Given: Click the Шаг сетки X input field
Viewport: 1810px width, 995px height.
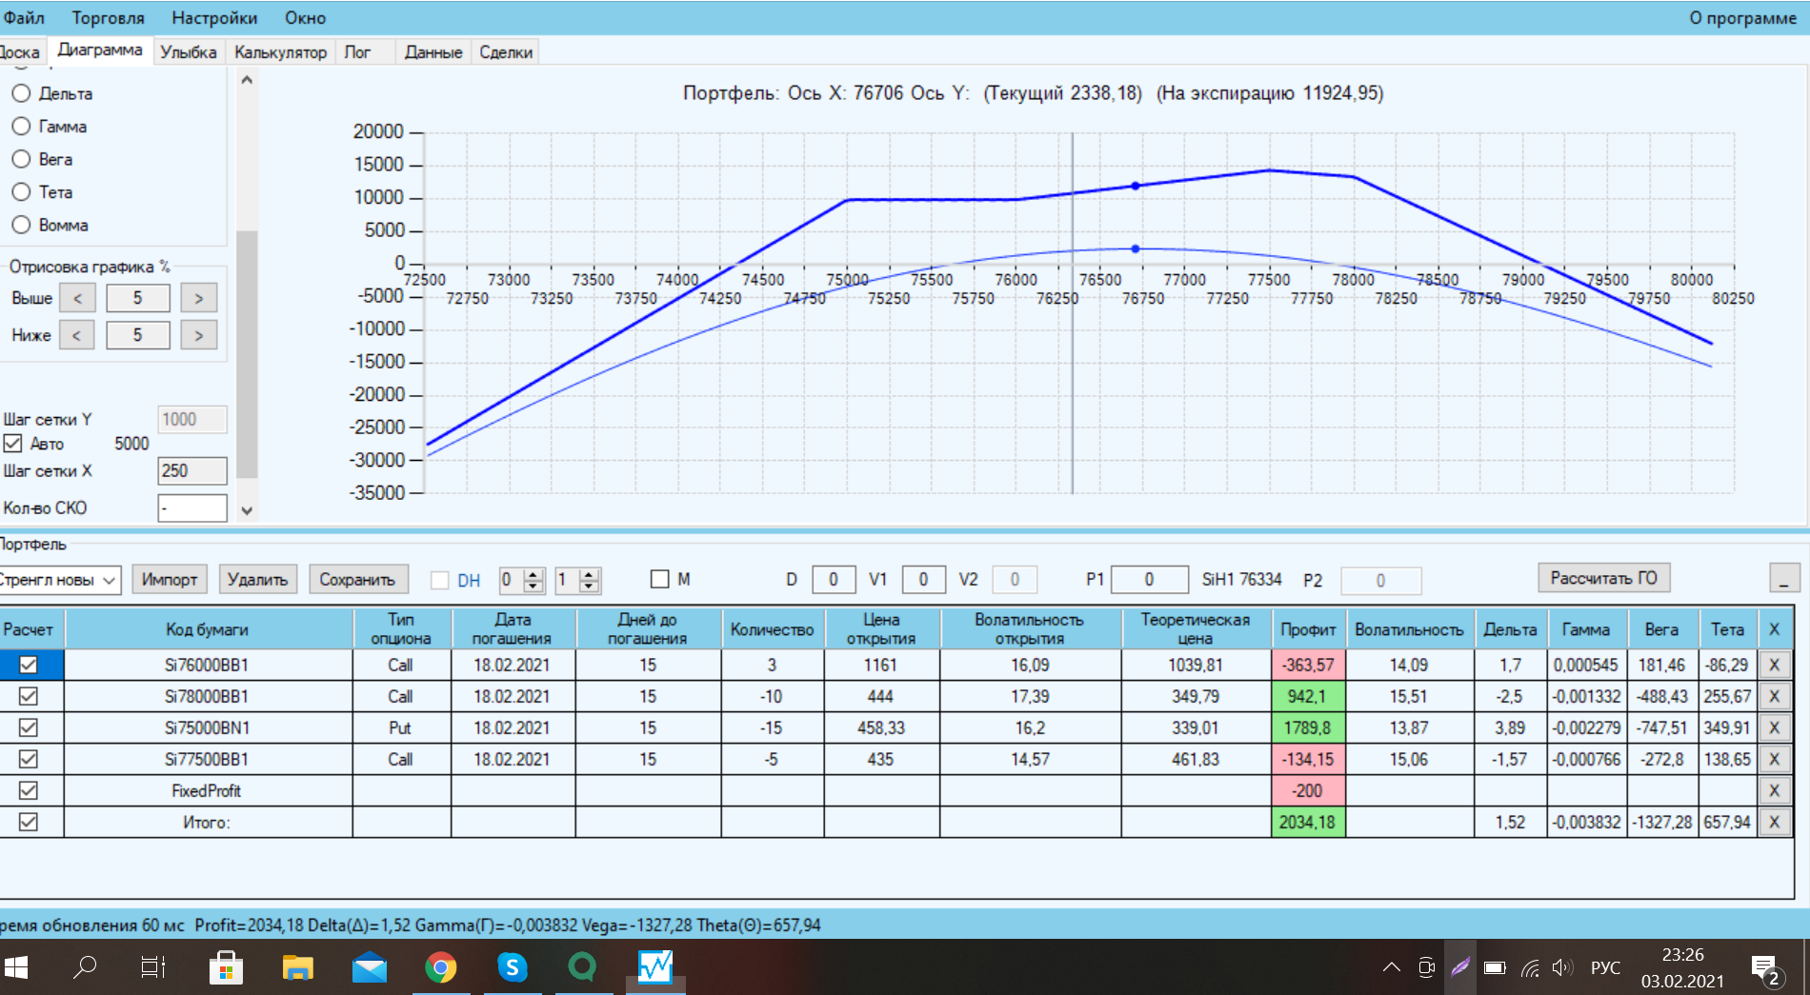Looking at the screenshot, I should (x=192, y=470).
